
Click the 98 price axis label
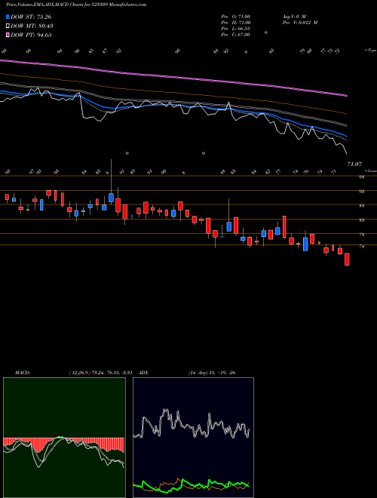click(x=361, y=177)
